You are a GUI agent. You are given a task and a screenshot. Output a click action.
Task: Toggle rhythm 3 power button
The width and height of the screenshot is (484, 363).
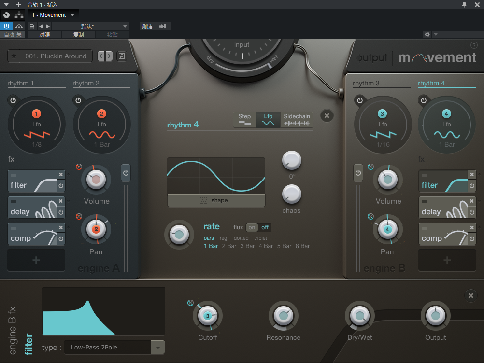click(x=360, y=100)
